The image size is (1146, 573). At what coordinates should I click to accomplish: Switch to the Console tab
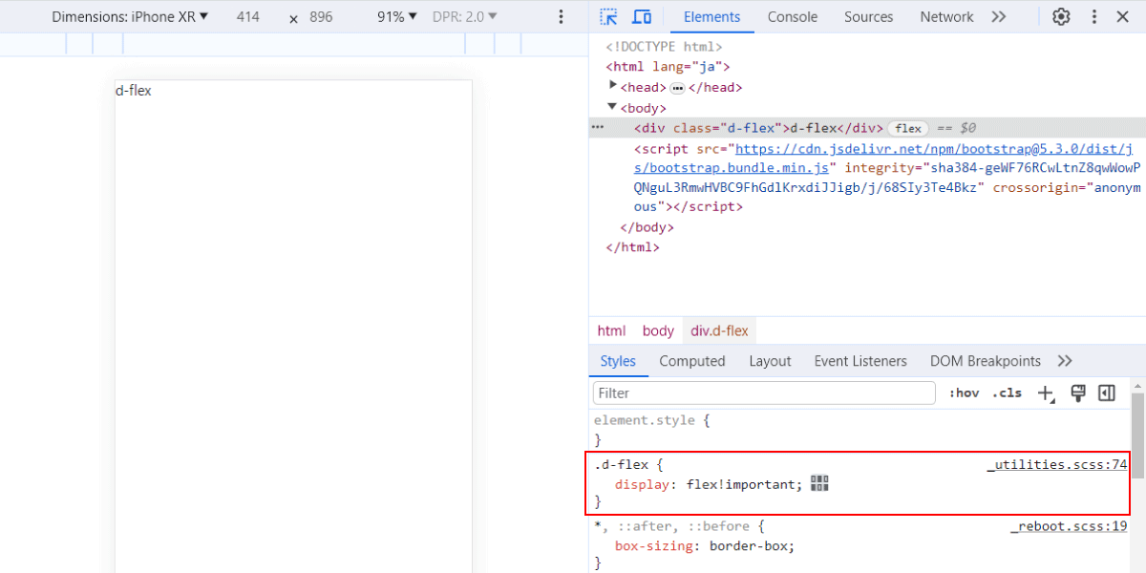pyautogui.click(x=793, y=17)
